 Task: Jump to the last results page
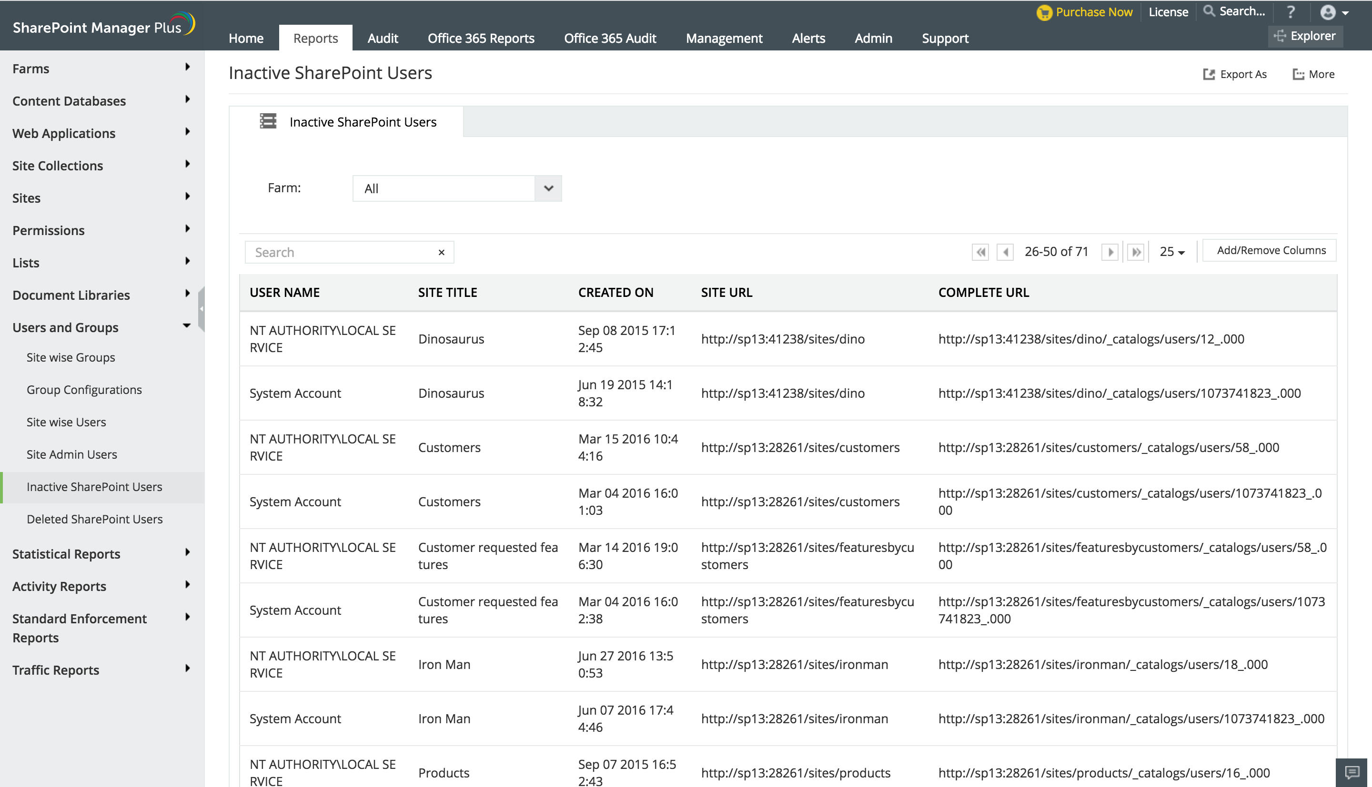(x=1136, y=252)
